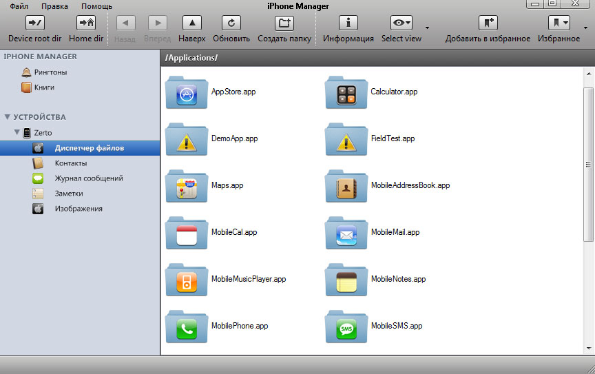The width and height of the screenshot is (595, 374).
Task: Select Диспетчер файлов in the sidebar
Action: [x=80, y=148]
